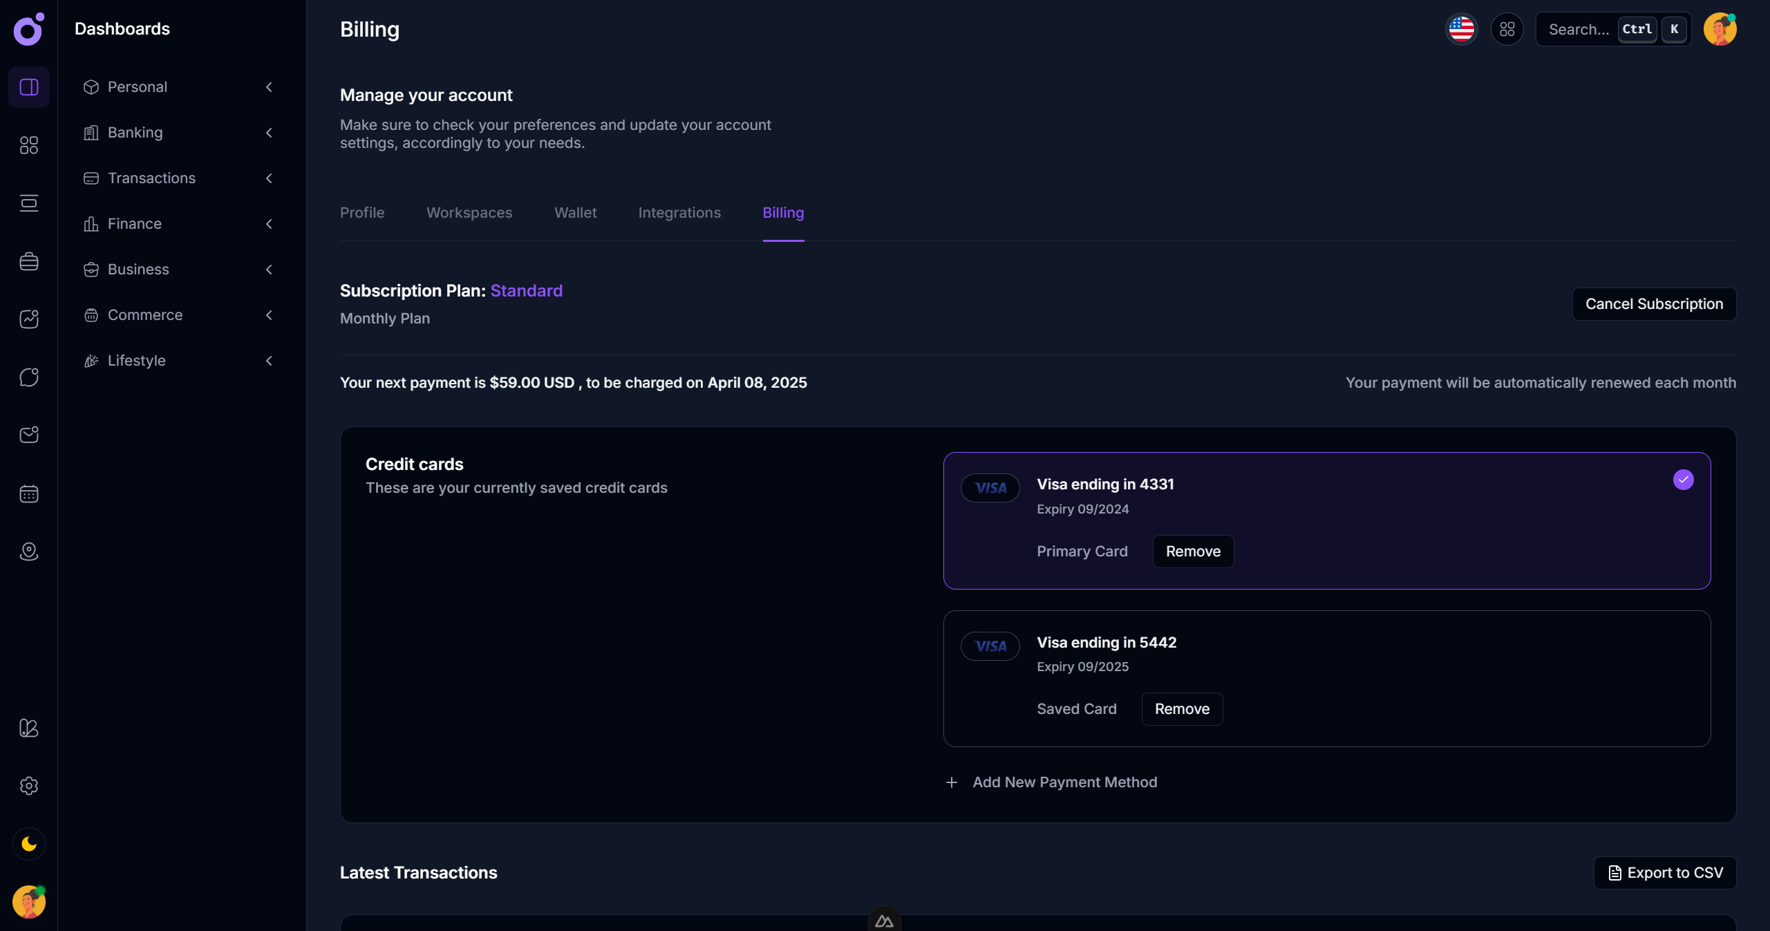This screenshot has width=1770, height=931.
Task: Open the apps launcher icon next to search
Action: pos(1507,29)
